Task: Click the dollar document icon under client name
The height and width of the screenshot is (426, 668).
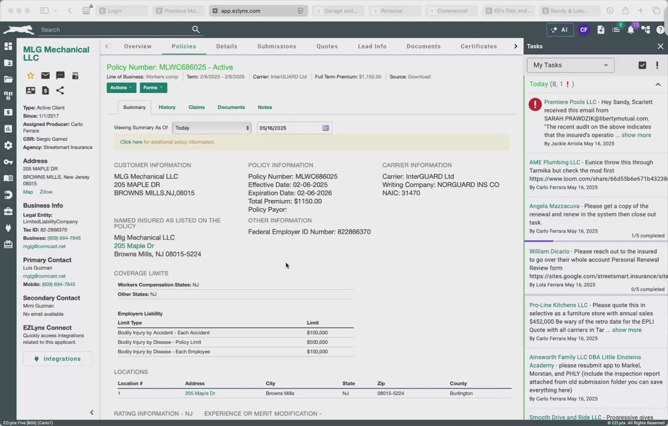Action: pos(45,90)
